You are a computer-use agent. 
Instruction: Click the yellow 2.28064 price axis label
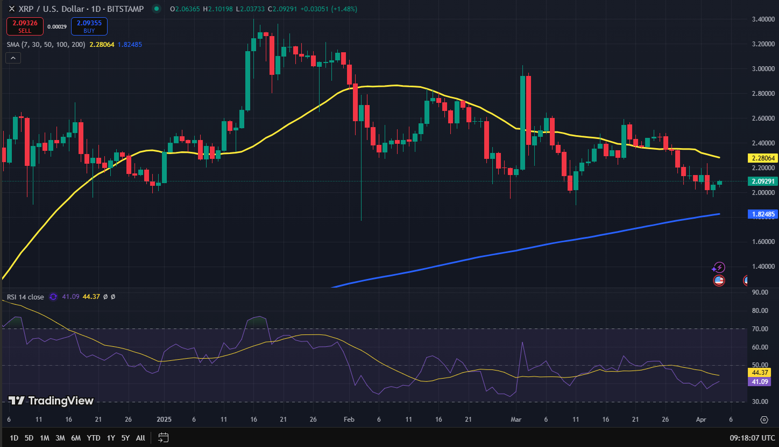(762, 158)
